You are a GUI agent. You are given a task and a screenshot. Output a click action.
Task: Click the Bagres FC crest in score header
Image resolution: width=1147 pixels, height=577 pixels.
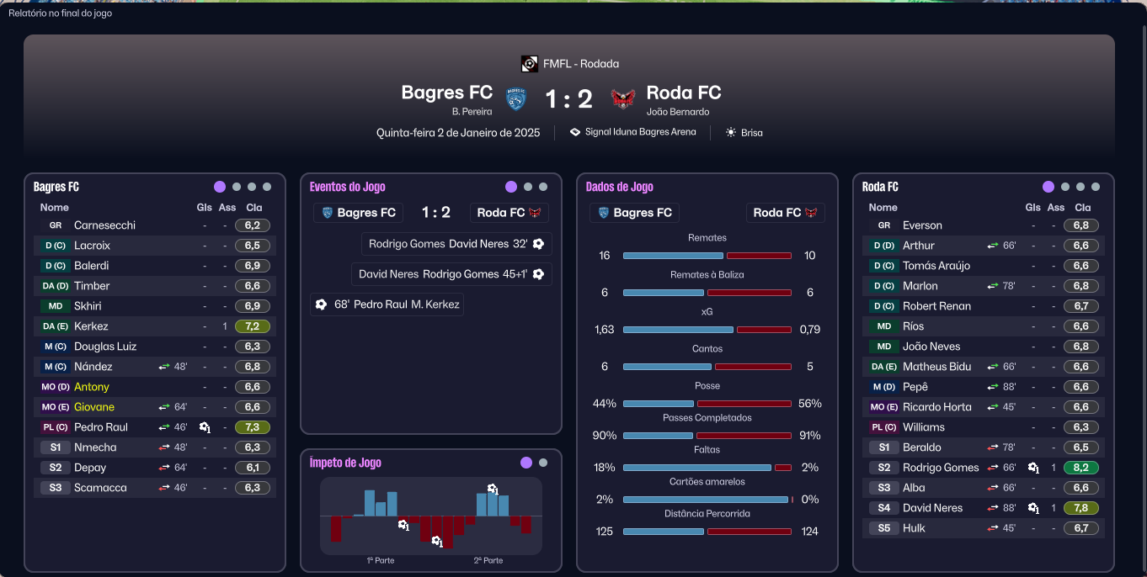515,99
